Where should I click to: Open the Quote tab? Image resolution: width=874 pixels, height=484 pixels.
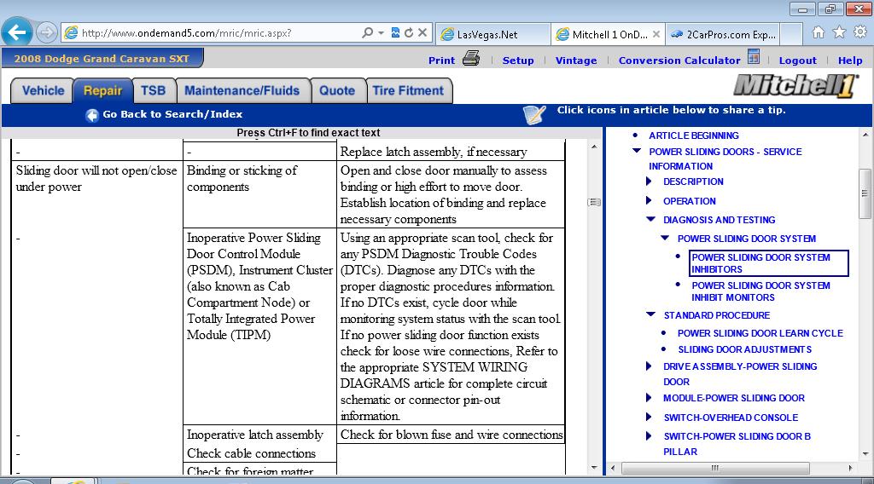337,90
